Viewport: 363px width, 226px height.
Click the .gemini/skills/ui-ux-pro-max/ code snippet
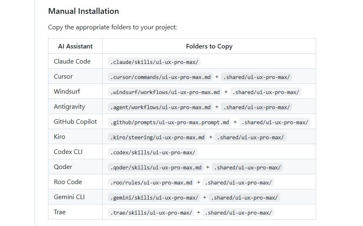pos(154,197)
